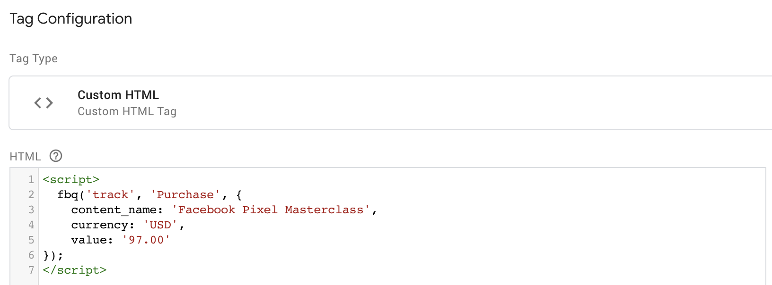Click line number 4 in gutter
772x285 pixels.
tap(31, 225)
